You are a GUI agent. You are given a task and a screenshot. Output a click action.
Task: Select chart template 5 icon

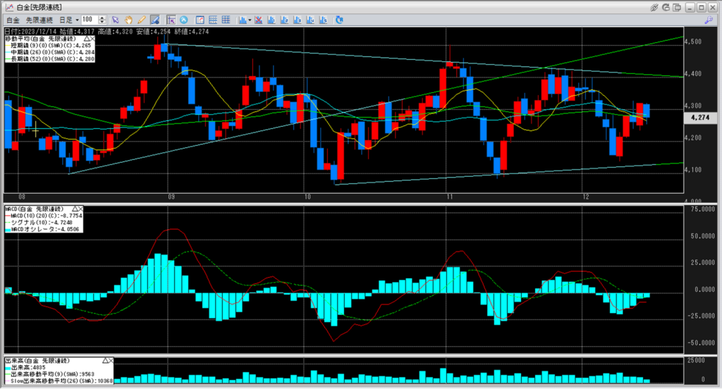[323, 20]
